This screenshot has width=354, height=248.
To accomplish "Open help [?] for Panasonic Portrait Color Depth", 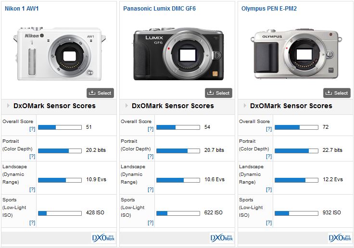I will click(x=151, y=156).
